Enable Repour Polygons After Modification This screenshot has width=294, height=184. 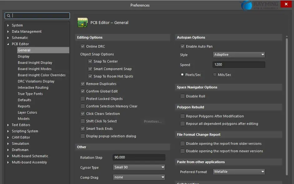[183, 116]
